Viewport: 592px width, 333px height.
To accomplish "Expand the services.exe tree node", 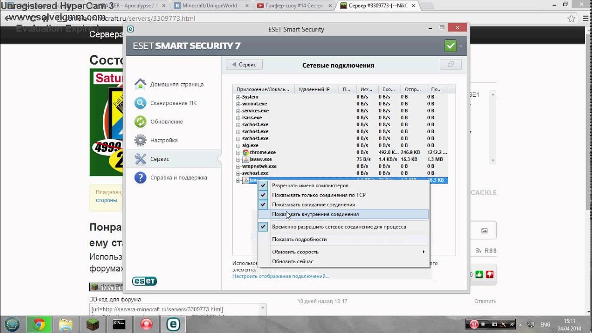I will click(x=239, y=111).
